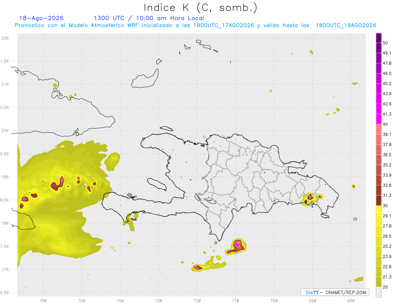Click the colorbar value 45.2
The width and height of the screenshot is (394, 305).
(387, 84)
